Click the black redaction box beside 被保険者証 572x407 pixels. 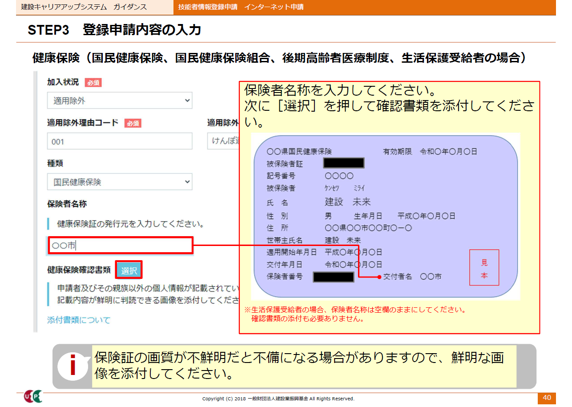pyautogui.click(x=343, y=163)
